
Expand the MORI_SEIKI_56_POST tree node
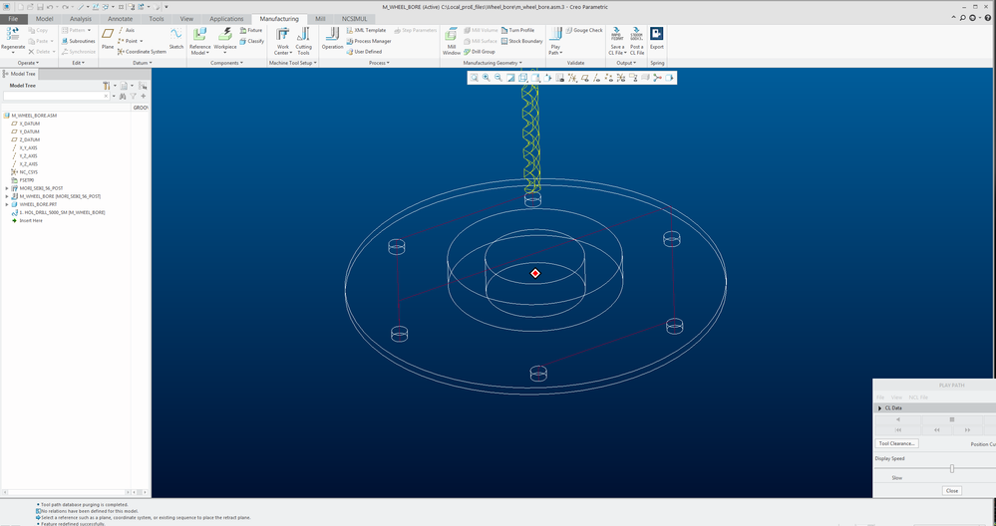7,187
